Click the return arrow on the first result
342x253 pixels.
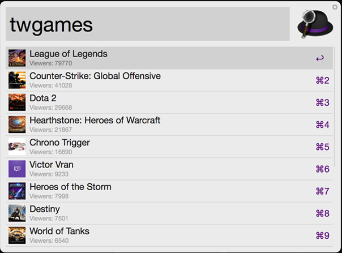[x=320, y=58]
